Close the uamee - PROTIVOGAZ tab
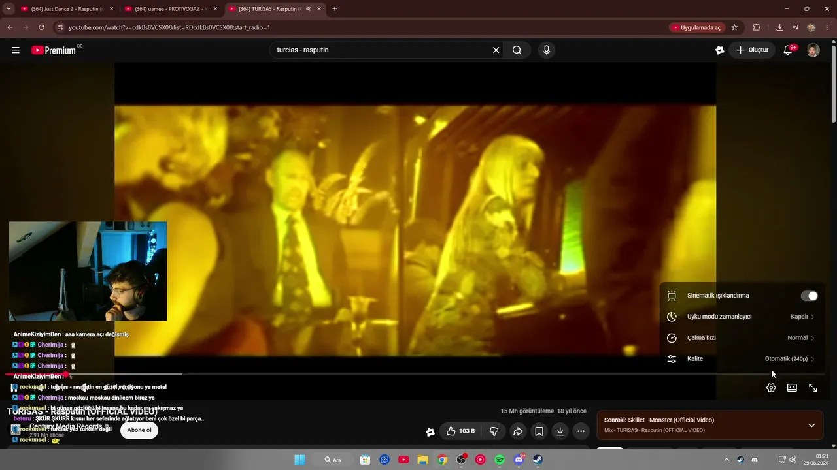The width and height of the screenshot is (837, 470). [x=215, y=9]
